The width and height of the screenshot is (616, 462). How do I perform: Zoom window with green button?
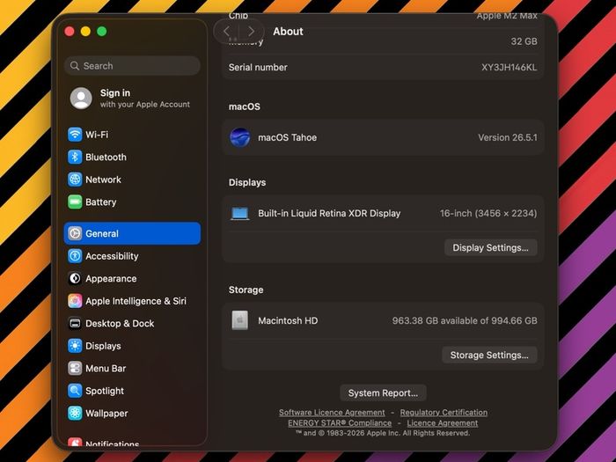pyautogui.click(x=102, y=32)
